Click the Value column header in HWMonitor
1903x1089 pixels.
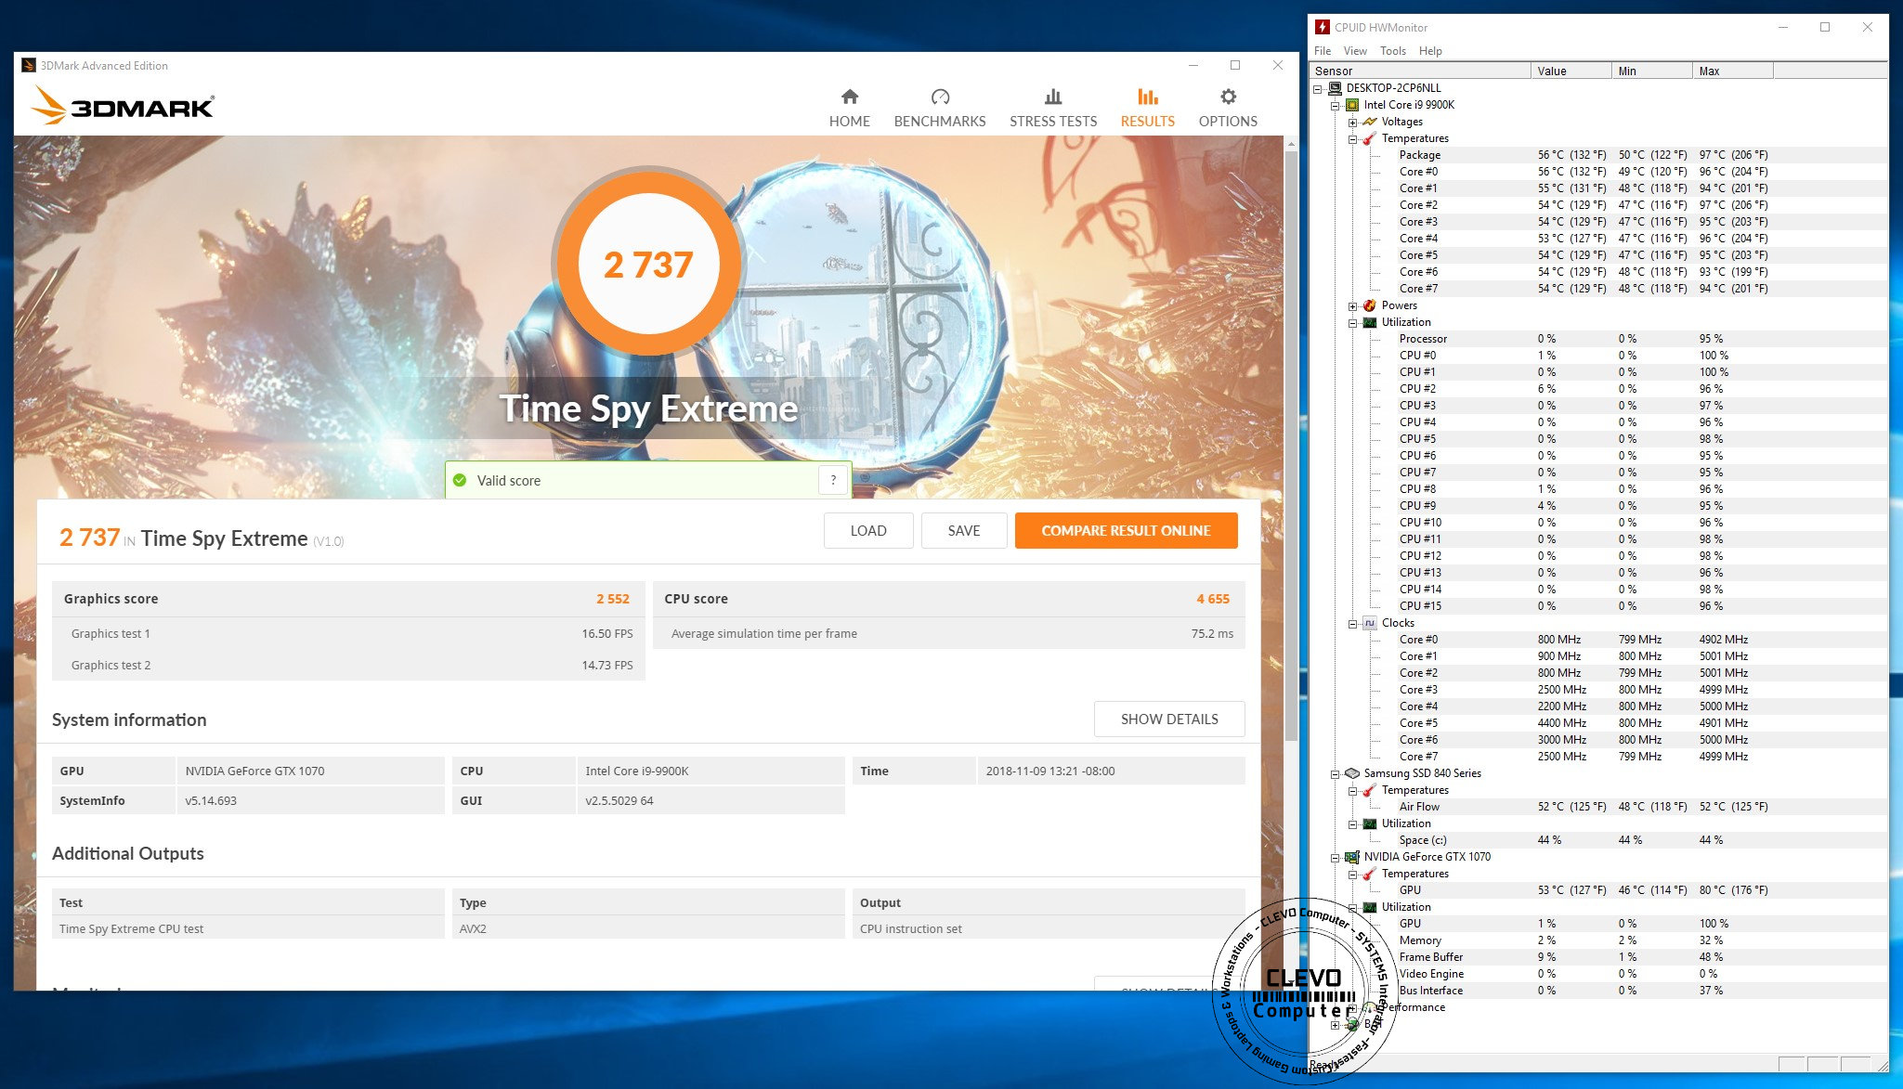click(1571, 71)
